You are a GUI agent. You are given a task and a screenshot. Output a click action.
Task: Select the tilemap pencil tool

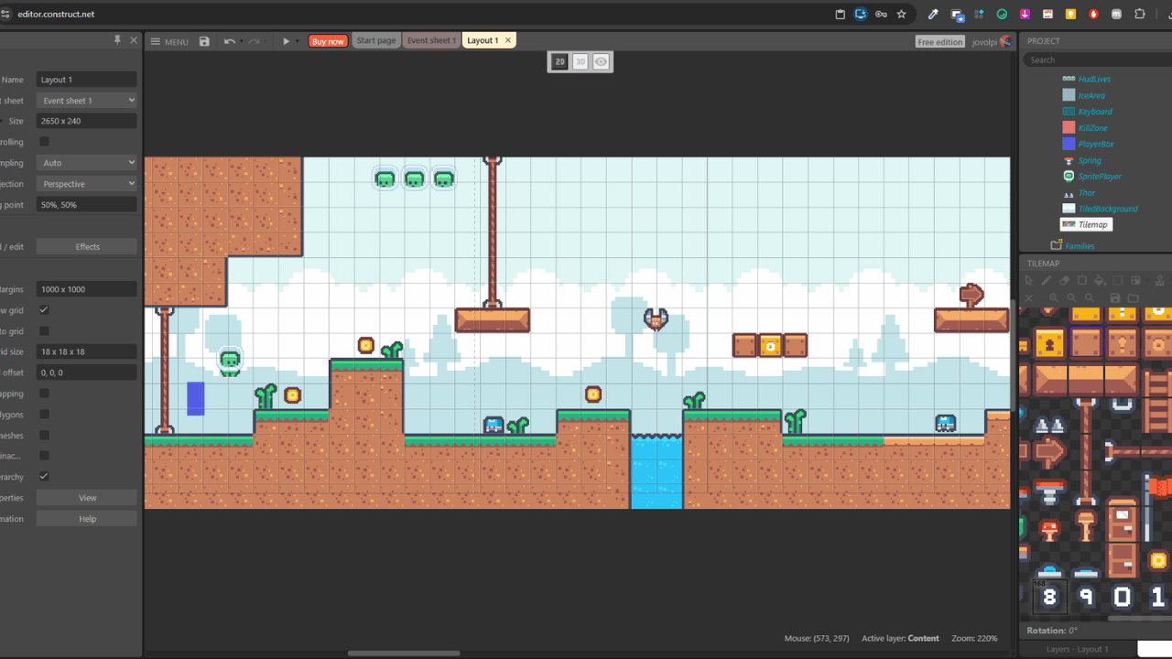1047,281
